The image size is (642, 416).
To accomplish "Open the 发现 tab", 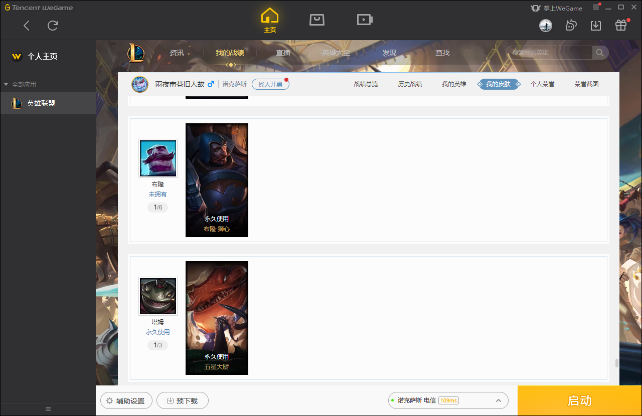I will (x=389, y=53).
